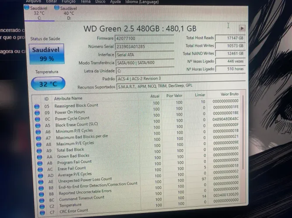Viewport: 292px width, 218px height.
Task: Click the status icon for Power On Hours
Action: tap(37, 113)
